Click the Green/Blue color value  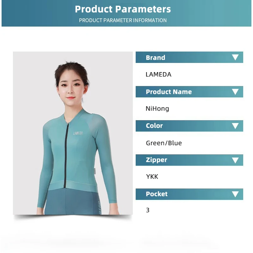click(164, 143)
